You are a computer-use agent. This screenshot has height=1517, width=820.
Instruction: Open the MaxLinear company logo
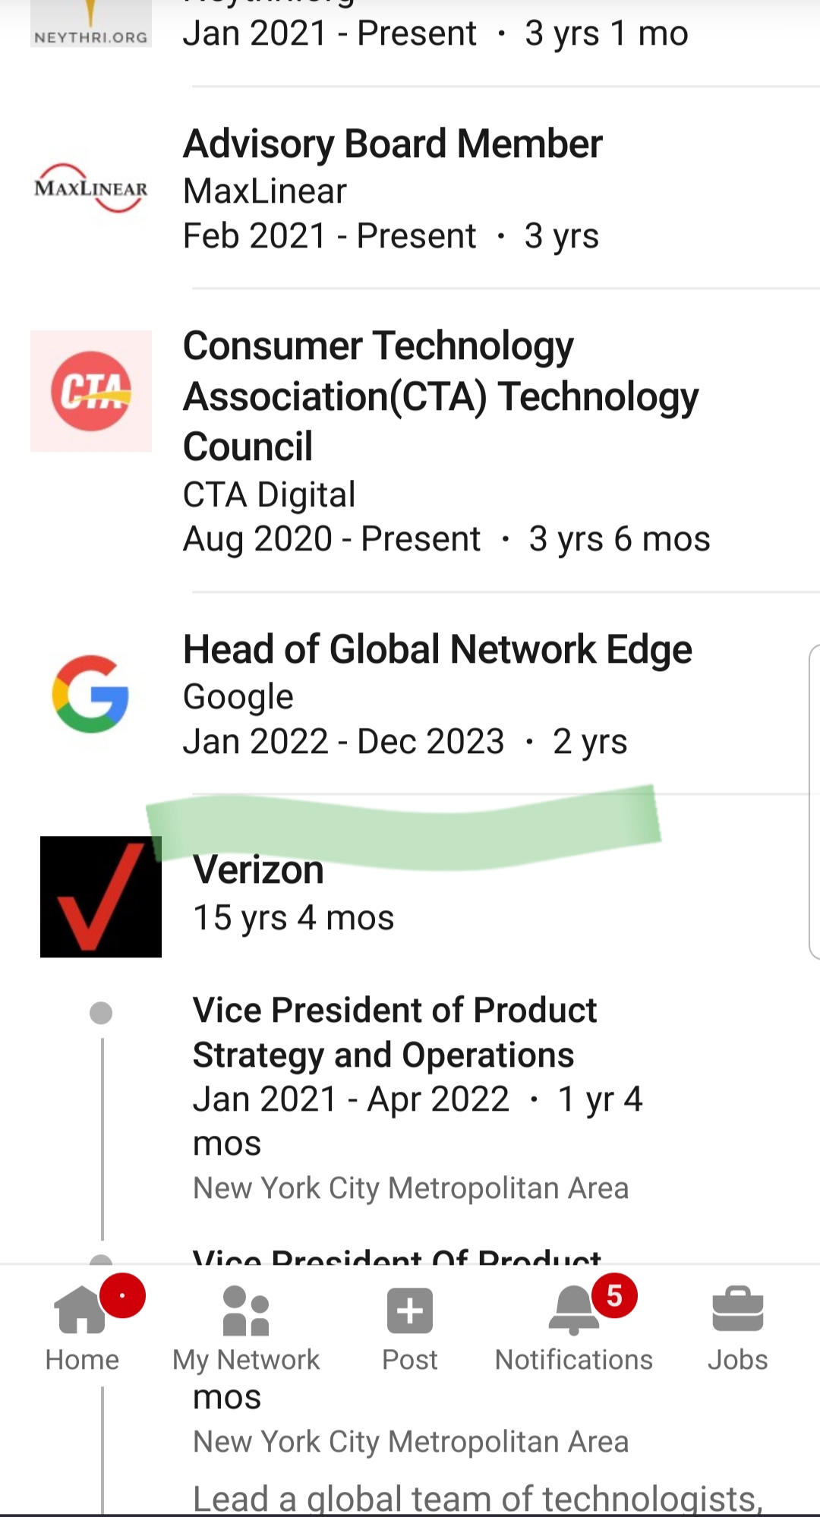pyautogui.click(x=91, y=188)
